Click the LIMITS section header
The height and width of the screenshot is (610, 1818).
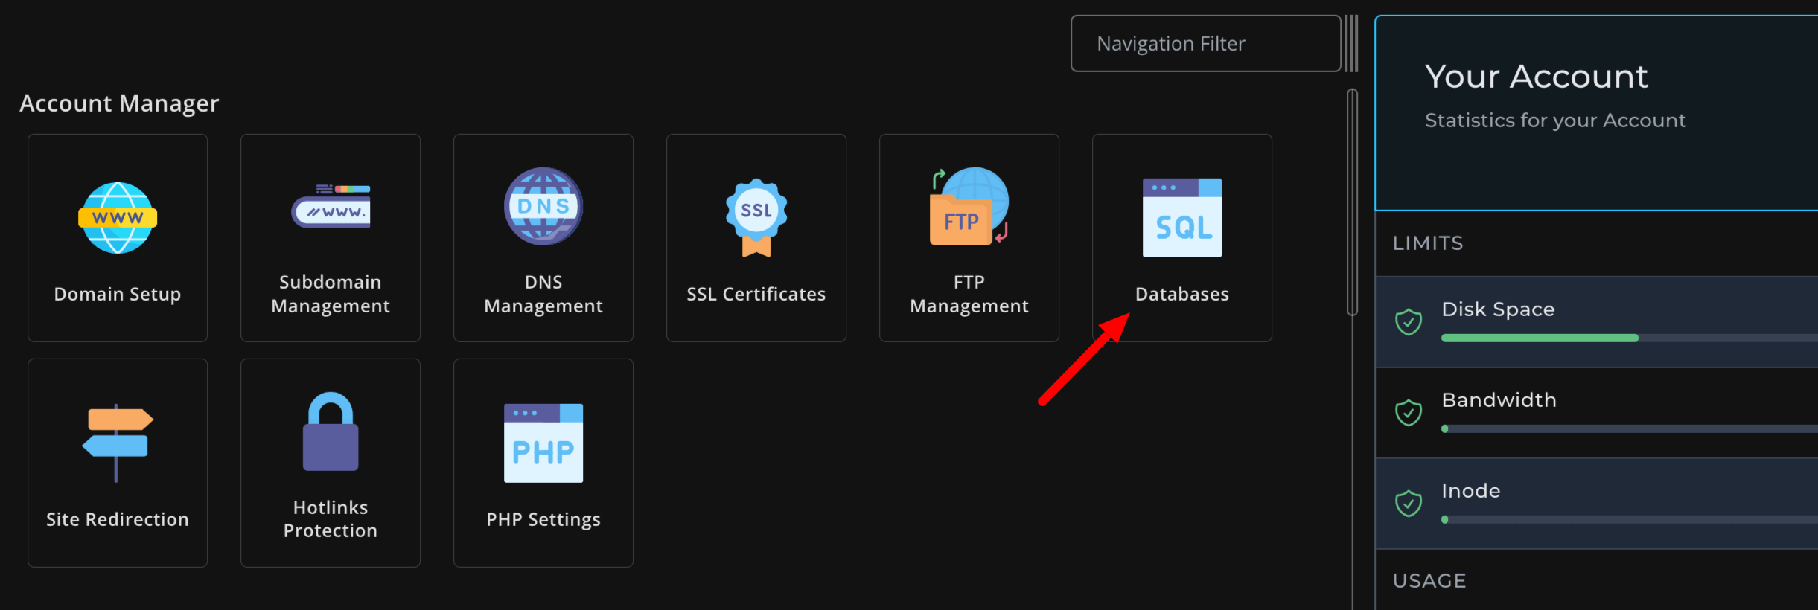pos(1428,243)
